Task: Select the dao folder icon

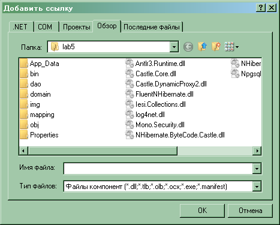Action: 24,84
